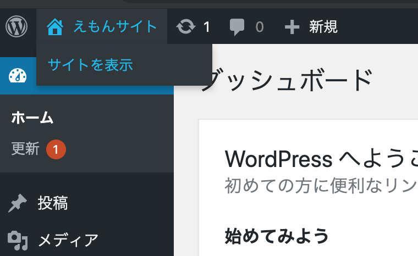Click the orange update badge 1
The height and width of the screenshot is (256, 418).
(56, 149)
